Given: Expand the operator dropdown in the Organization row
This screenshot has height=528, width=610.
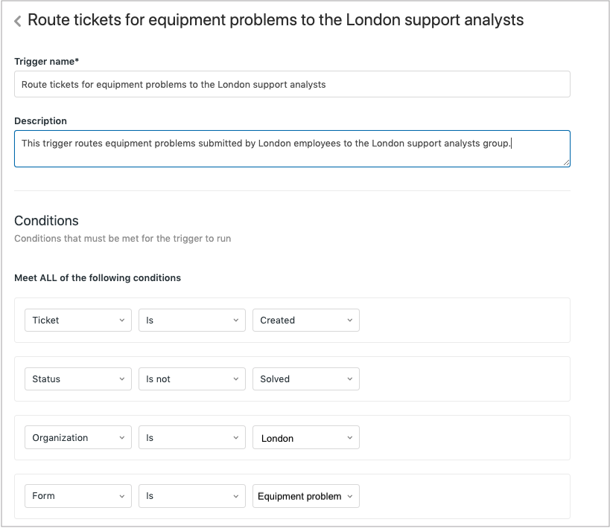Looking at the screenshot, I should (x=191, y=438).
